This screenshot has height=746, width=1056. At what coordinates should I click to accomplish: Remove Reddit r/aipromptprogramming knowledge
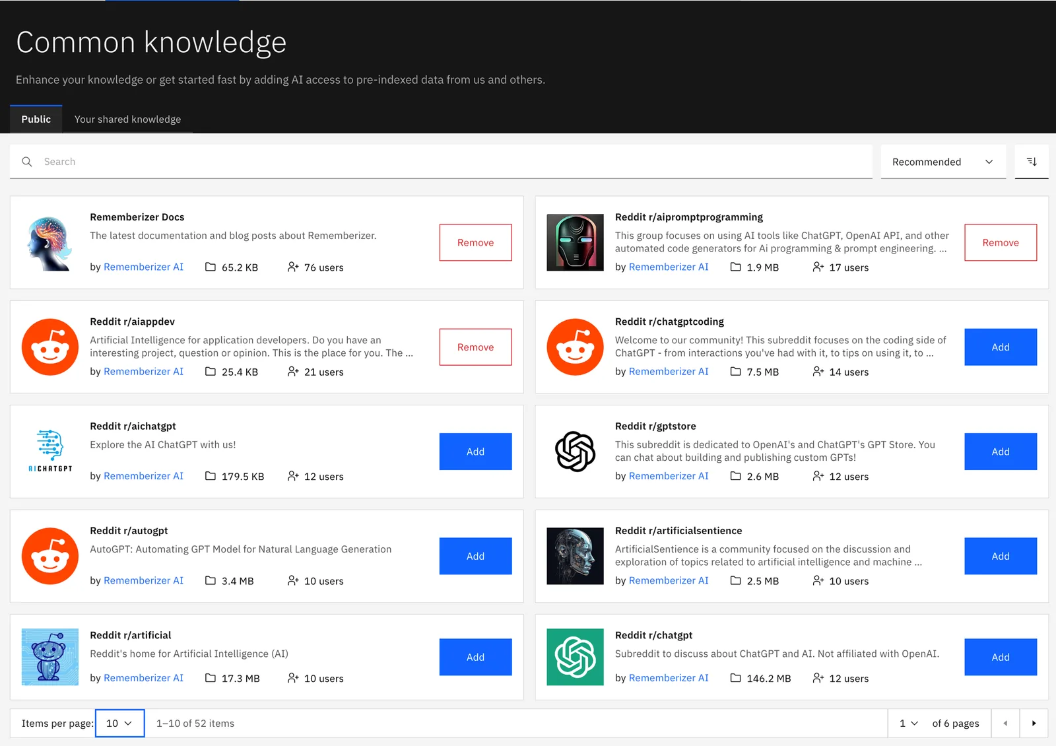click(x=1001, y=242)
